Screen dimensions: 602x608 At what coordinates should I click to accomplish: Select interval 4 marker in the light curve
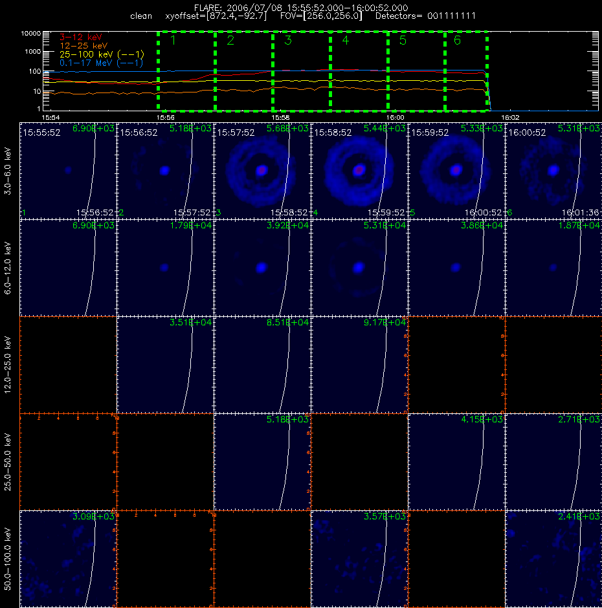(x=346, y=40)
